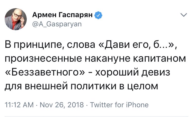Visit the @A_Gasparyan handle
193x117 pixels.
[57, 24]
